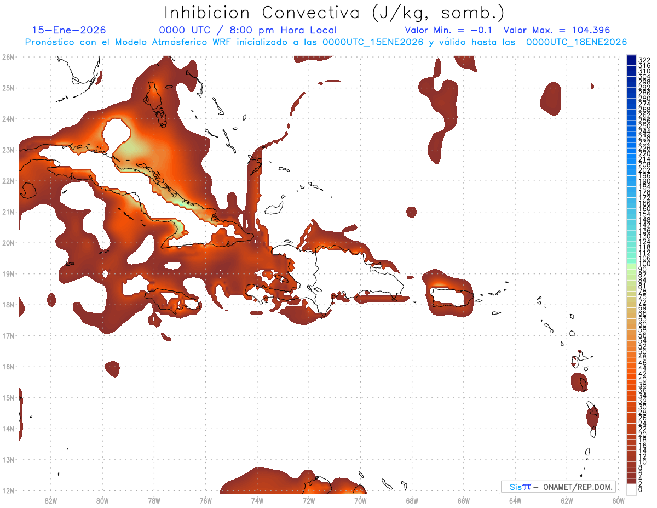Image resolution: width=657 pixels, height=508 pixels.
Task: Select the "64W" longitude label
Action: point(515,501)
